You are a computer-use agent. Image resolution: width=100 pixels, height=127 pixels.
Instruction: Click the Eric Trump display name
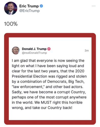29,6
